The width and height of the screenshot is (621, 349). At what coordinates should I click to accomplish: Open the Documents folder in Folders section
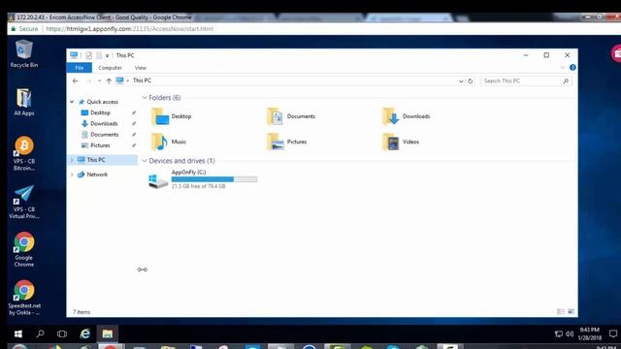pos(291,116)
